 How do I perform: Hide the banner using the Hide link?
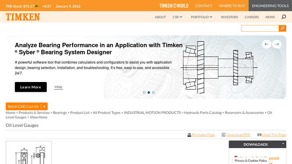[x=58, y=87]
